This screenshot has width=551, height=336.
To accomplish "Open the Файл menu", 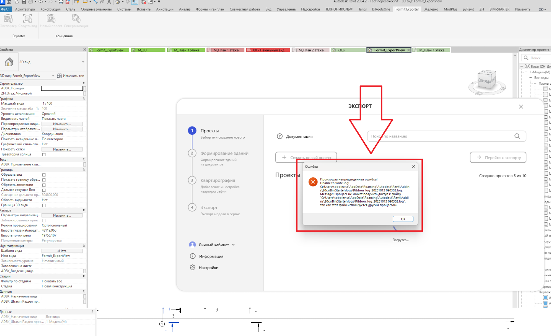I will pos(5,9).
